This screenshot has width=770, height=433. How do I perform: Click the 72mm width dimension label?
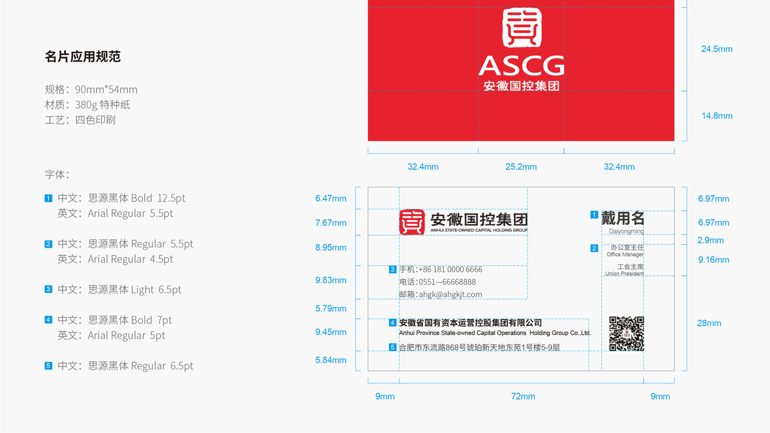coord(523,396)
